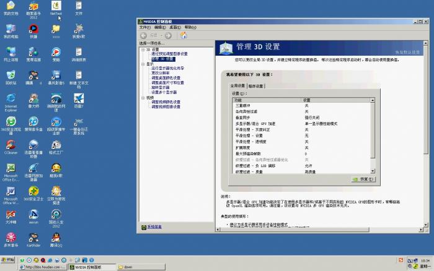Select the Microsoft Office Excel shortcut

coord(11,172)
